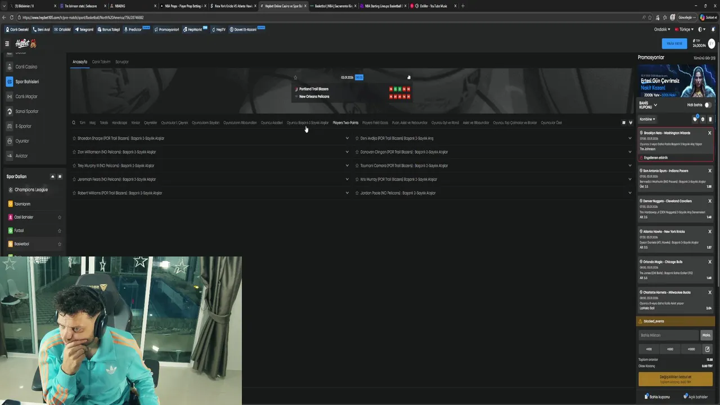This screenshot has height=405, width=720.
Task: Switch to Canlı Takvim tab
Action: pos(101,62)
